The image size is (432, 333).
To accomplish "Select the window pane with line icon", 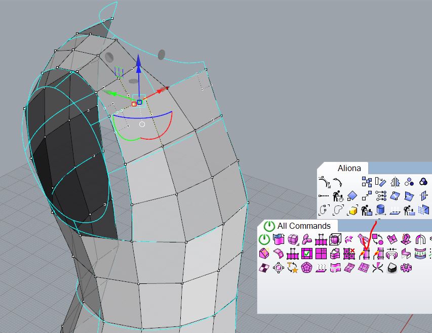I will 424,196.
